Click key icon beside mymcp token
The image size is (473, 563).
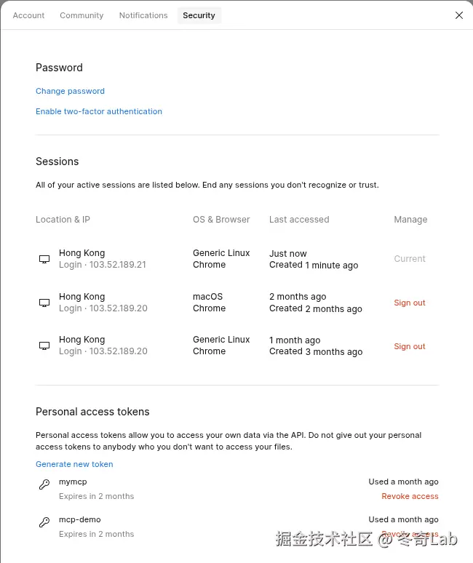click(x=44, y=484)
